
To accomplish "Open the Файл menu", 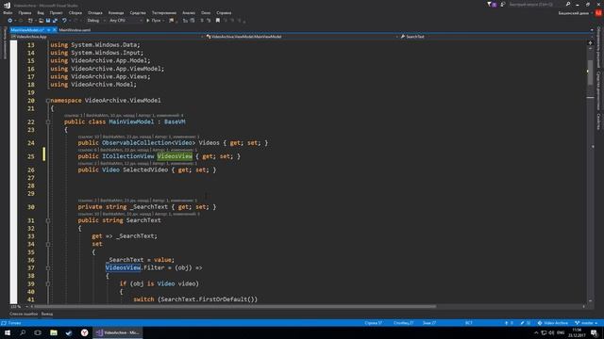I will [8, 12].
